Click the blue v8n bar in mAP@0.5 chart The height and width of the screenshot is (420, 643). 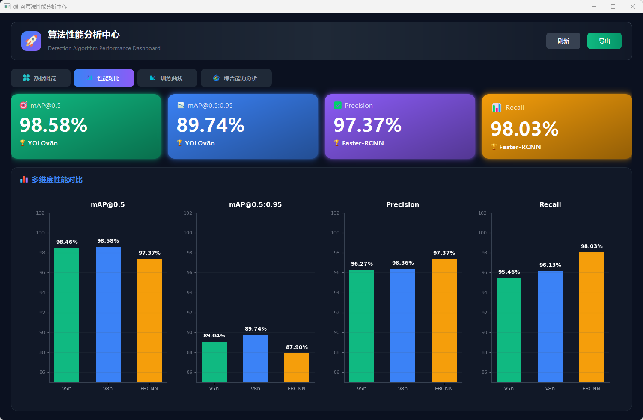coord(108,314)
